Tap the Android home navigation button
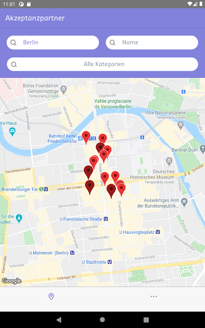The width and height of the screenshot is (205, 328). point(102,320)
